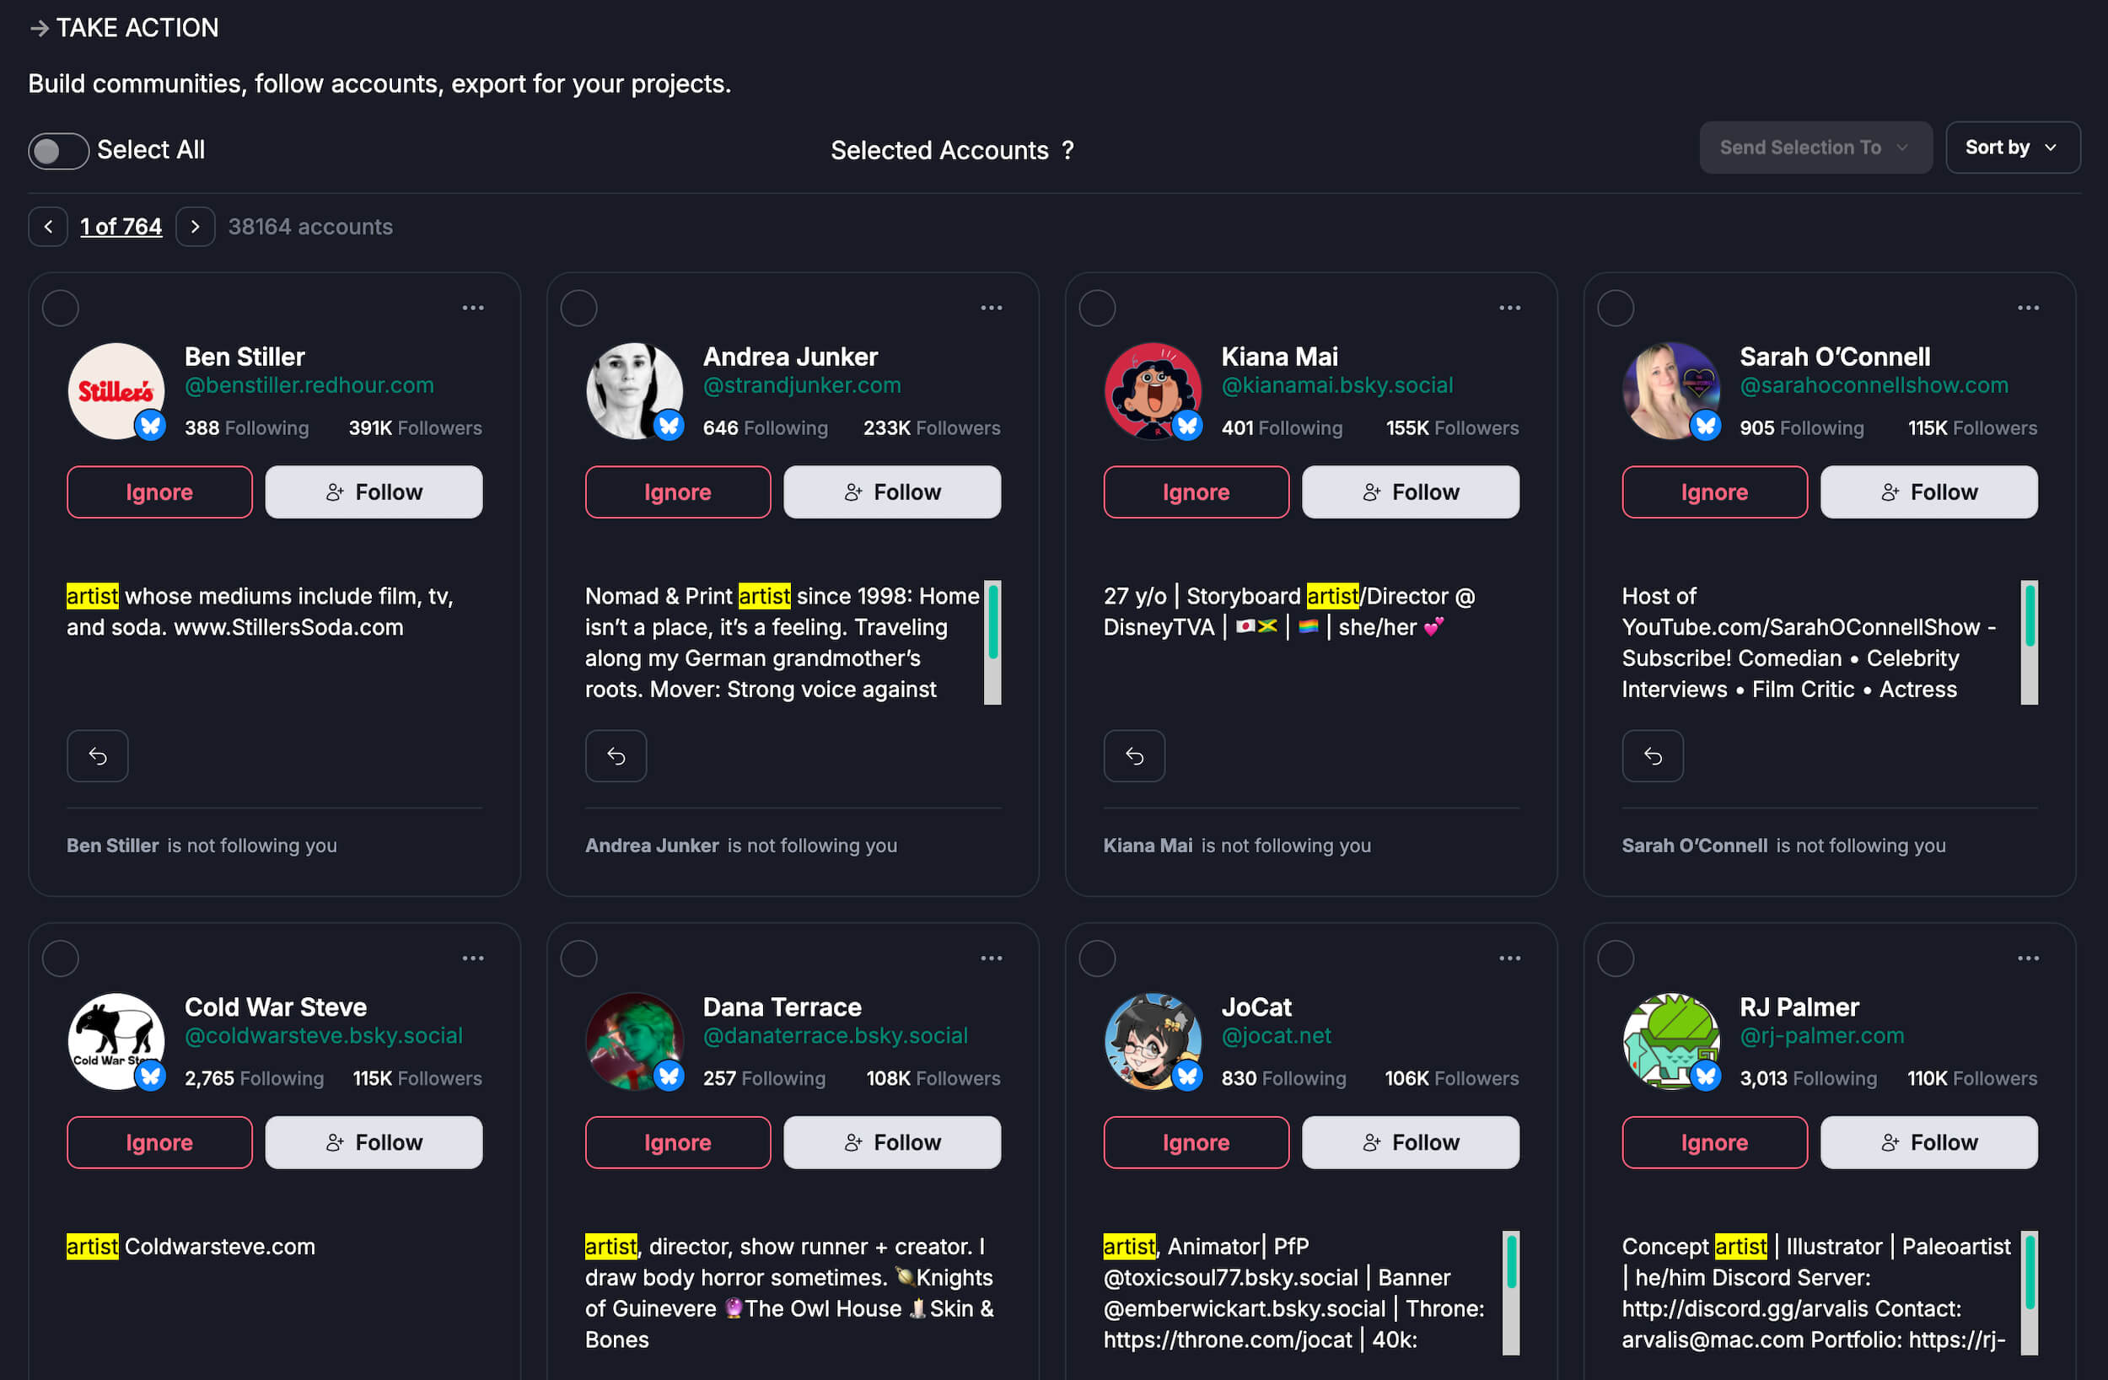Open the @benstiller.redhour.com handle link
This screenshot has width=2108, height=1380.
[x=309, y=385]
